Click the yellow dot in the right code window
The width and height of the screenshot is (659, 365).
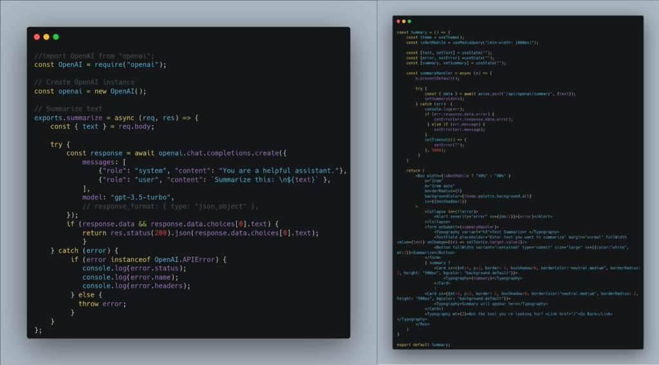point(404,21)
